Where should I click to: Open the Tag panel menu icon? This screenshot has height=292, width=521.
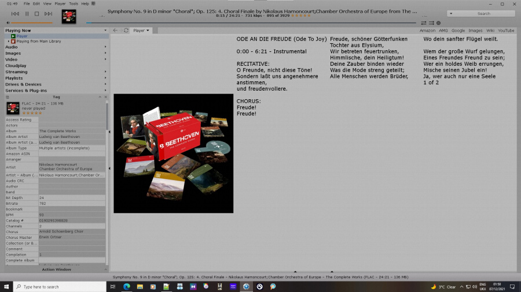point(8,97)
